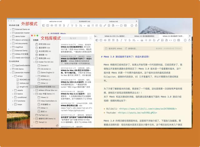
Task: Toggle the eye preview icon in front window
Action: 105,40
